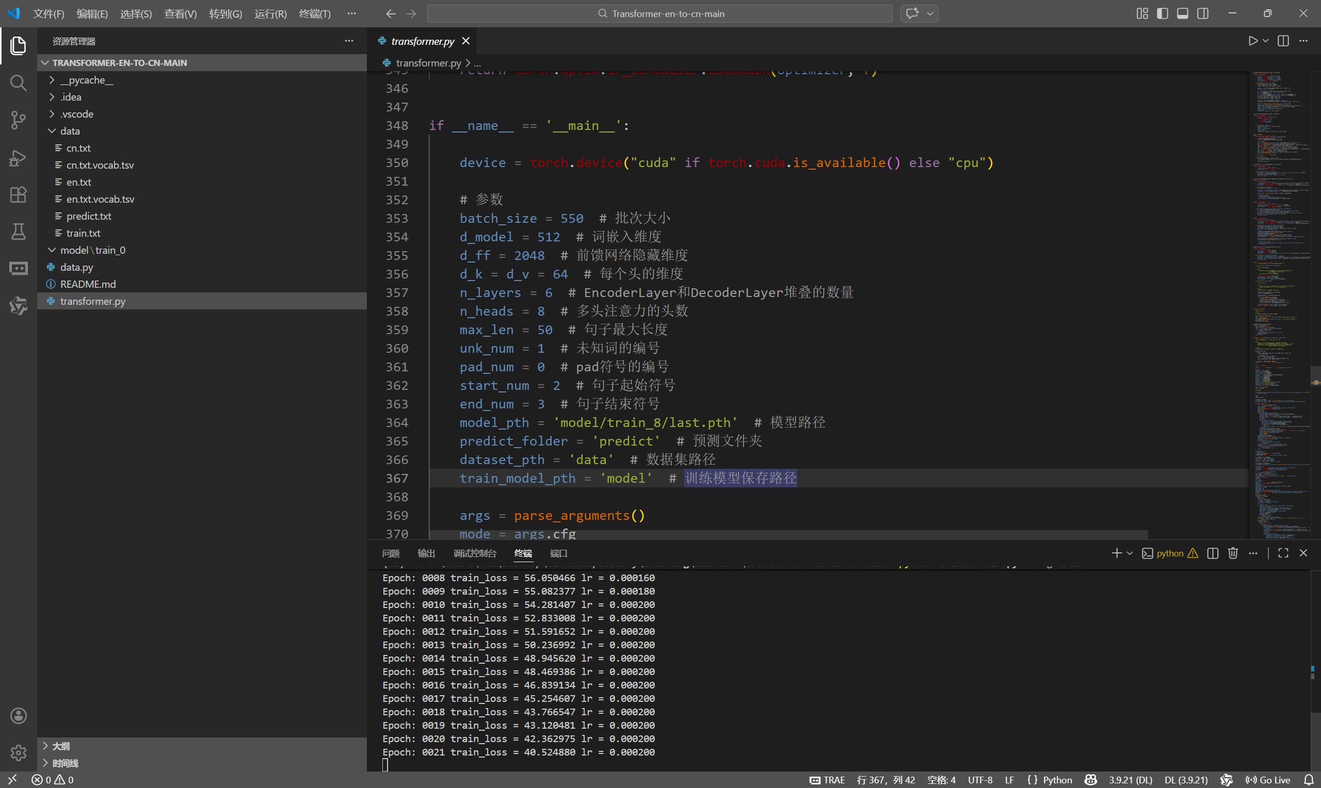Open the Extensions view
Viewport: 1321px width, 788px height.
(x=18, y=194)
